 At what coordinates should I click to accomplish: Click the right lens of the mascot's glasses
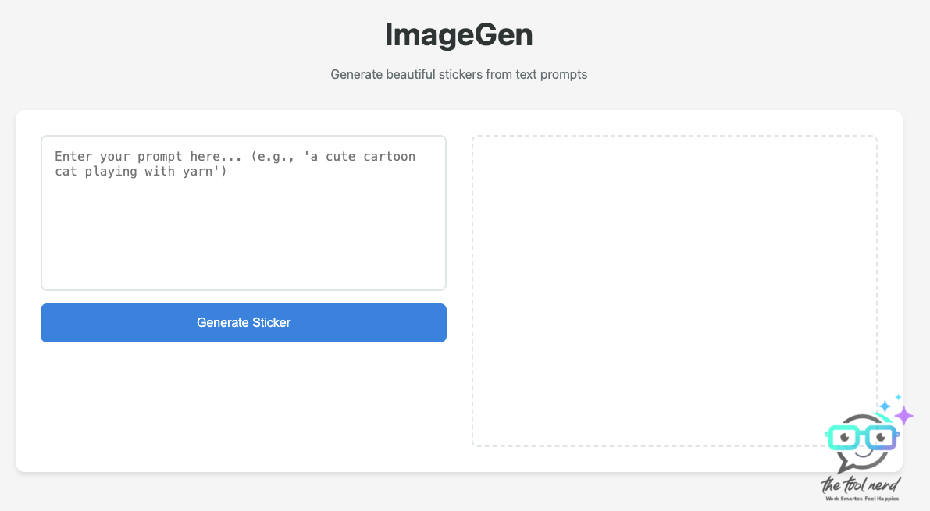(x=882, y=438)
